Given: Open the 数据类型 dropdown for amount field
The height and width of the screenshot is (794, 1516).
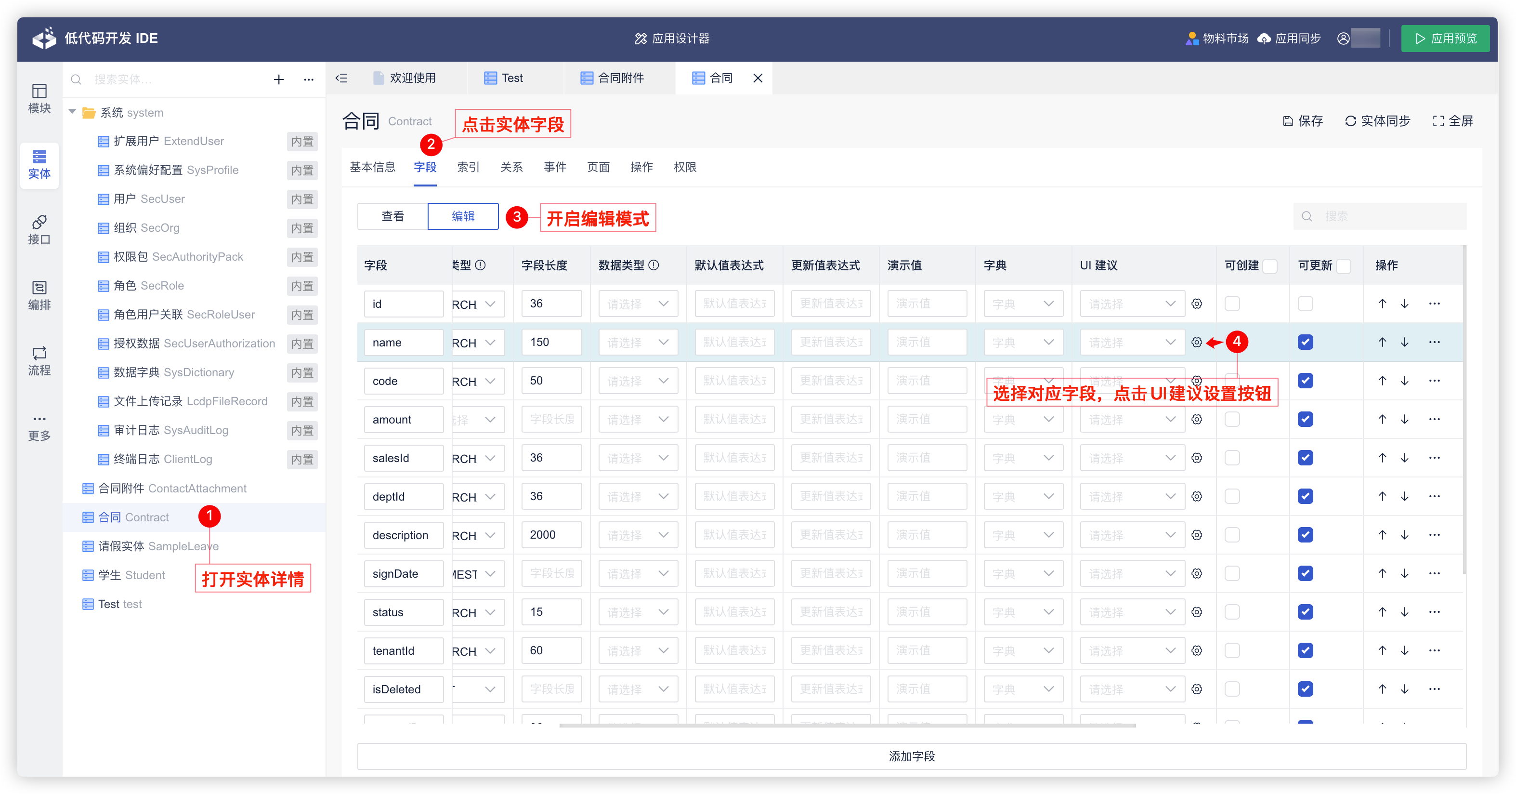Looking at the screenshot, I should tap(638, 419).
